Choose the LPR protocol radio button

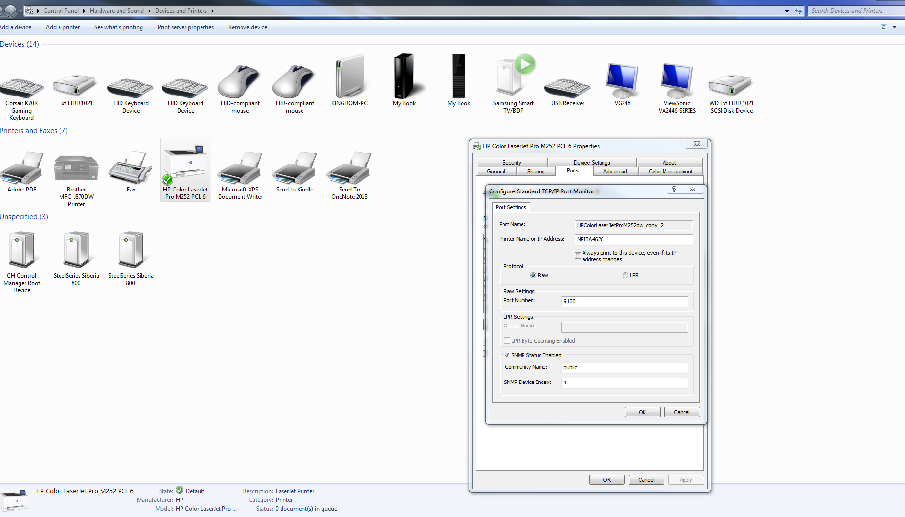click(x=625, y=275)
